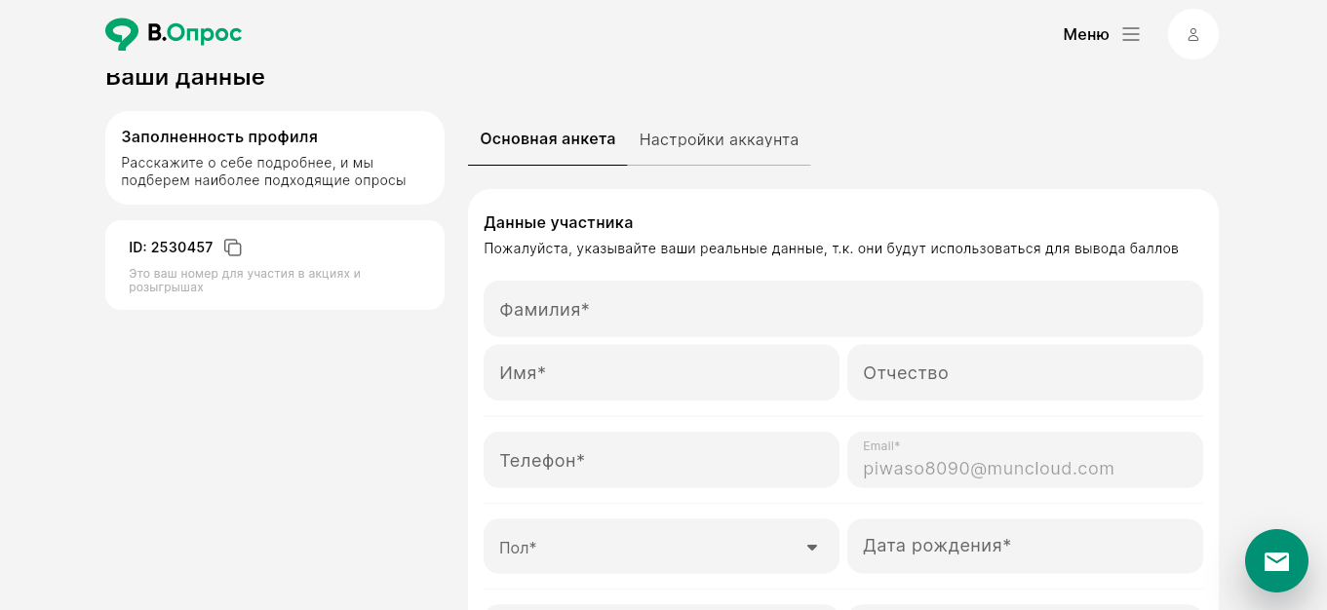The width and height of the screenshot is (1327, 610).
Task: Click the В.Опрос logo
Action: pyautogui.click(x=173, y=33)
